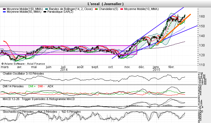Click the Parabolique SAR(2) black swatch
The height and width of the screenshot is (123, 211).
(45, 12)
